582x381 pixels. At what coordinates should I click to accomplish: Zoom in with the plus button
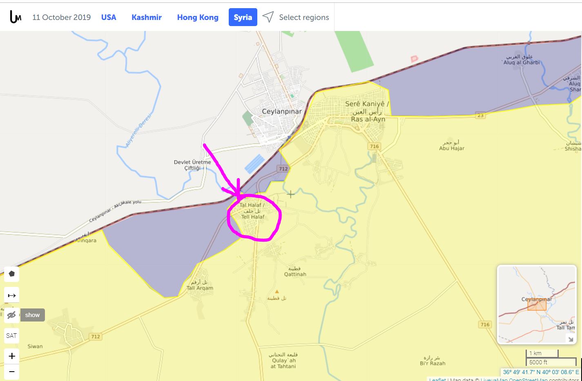tap(11, 356)
